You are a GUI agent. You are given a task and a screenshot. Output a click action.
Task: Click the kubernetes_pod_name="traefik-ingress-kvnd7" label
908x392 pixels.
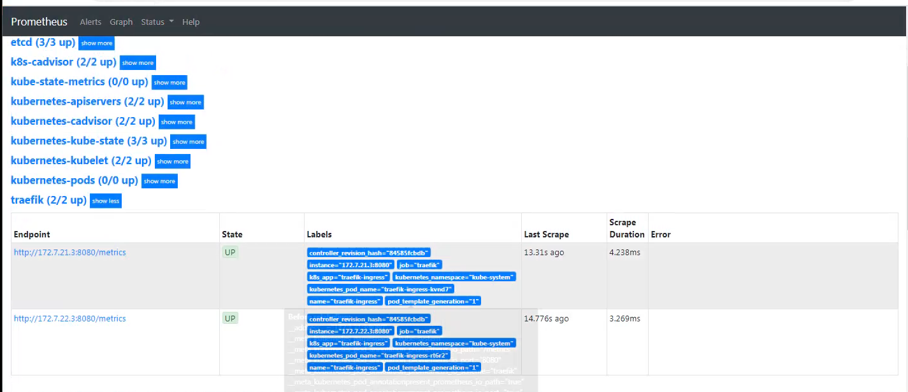(380, 289)
